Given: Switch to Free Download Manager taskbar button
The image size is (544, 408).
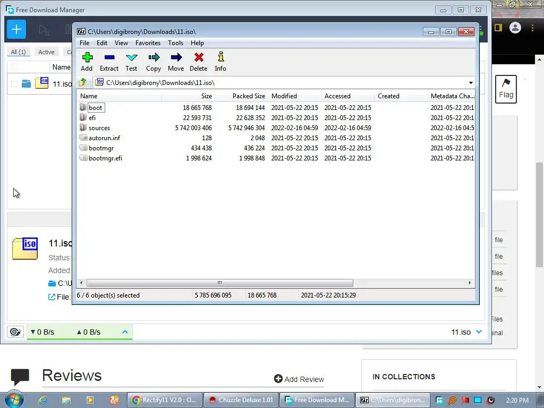Looking at the screenshot, I should (317, 400).
